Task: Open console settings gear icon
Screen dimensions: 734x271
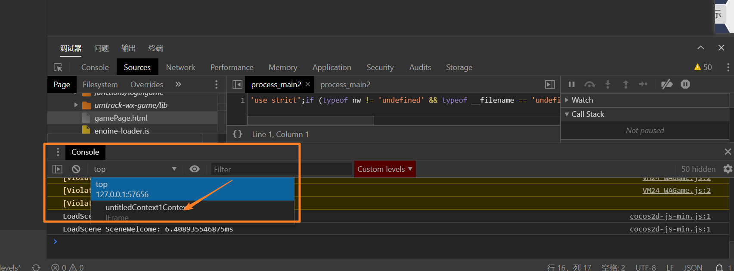Action: pos(728,169)
